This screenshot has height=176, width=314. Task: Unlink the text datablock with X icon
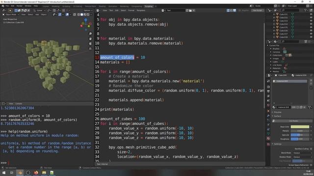[x=193, y=10]
